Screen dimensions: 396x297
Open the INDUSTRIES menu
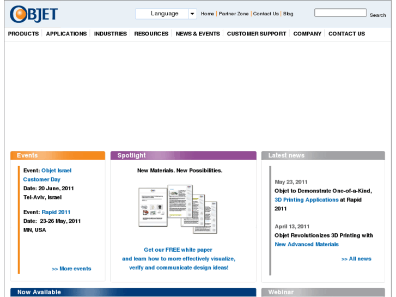click(x=111, y=34)
